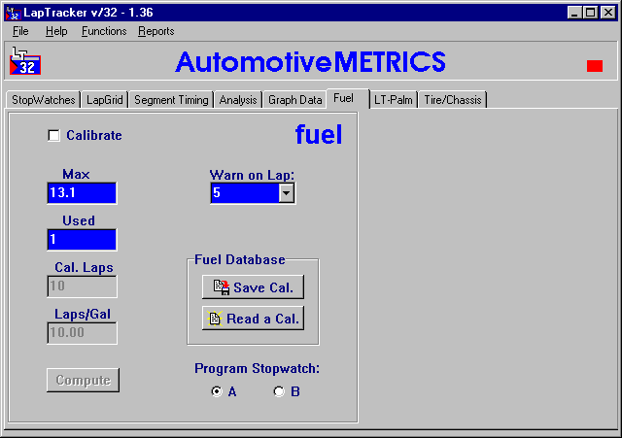This screenshot has width=622, height=438.
Task: Open the Reports menu
Action: pos(155,31)
